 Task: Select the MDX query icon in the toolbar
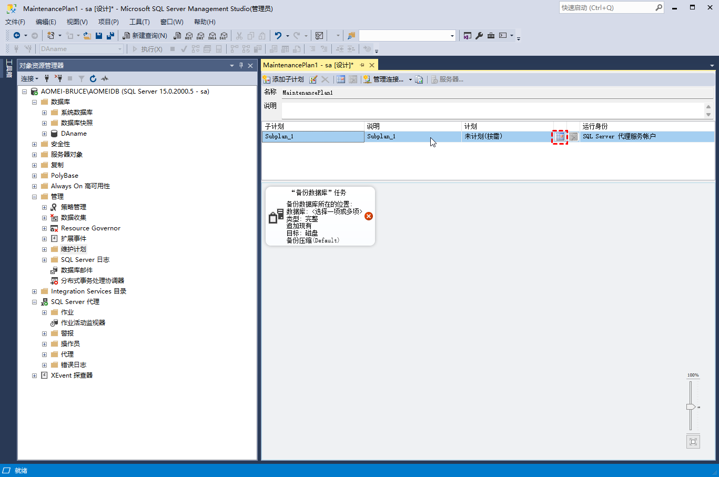tap(189, 35)
